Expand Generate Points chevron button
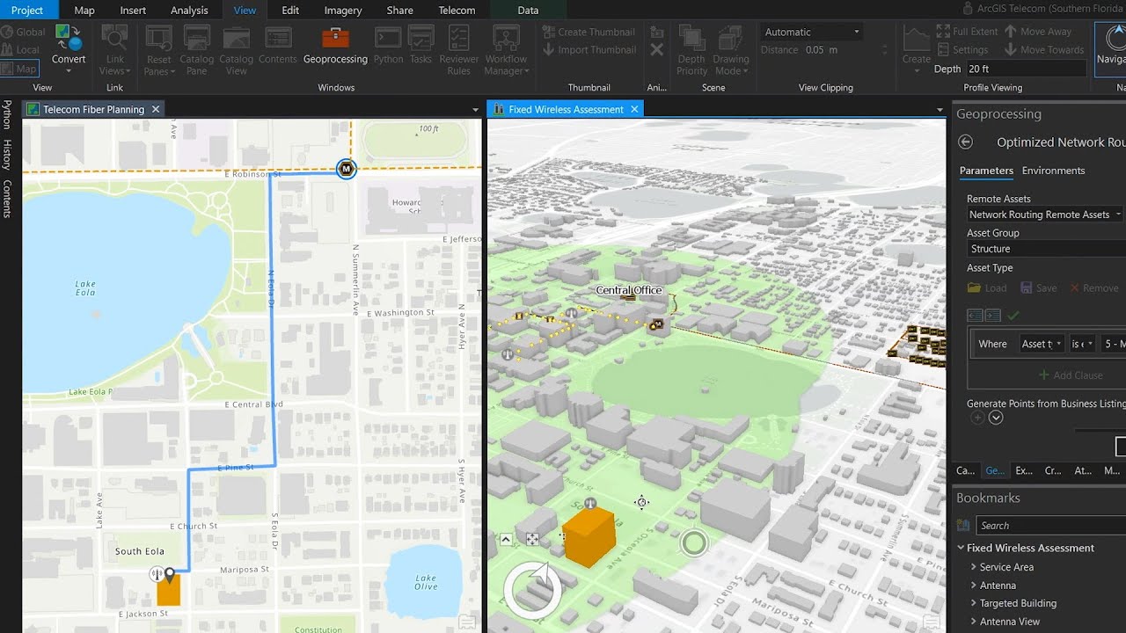The width and height of the screenshot is (1126, 633). [996, 418]
